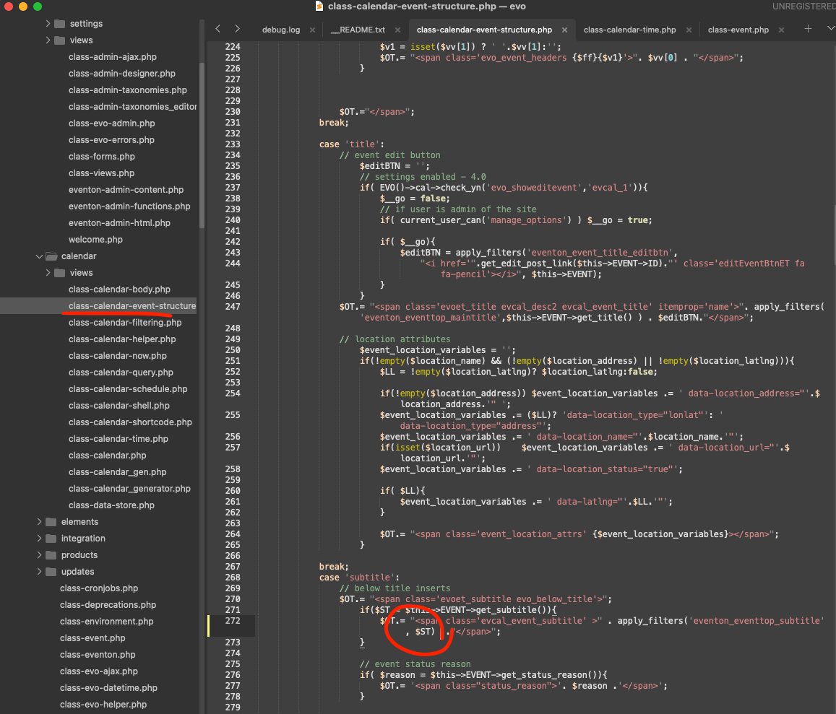
Task: Click the settings folder icon
Action: 60,23
